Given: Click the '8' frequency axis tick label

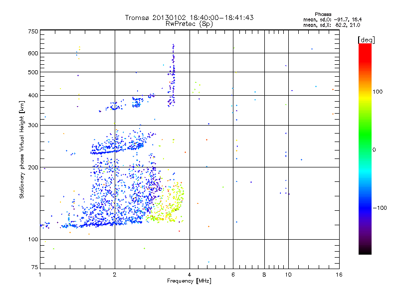Looking at the screenshot, I should 264,275.
